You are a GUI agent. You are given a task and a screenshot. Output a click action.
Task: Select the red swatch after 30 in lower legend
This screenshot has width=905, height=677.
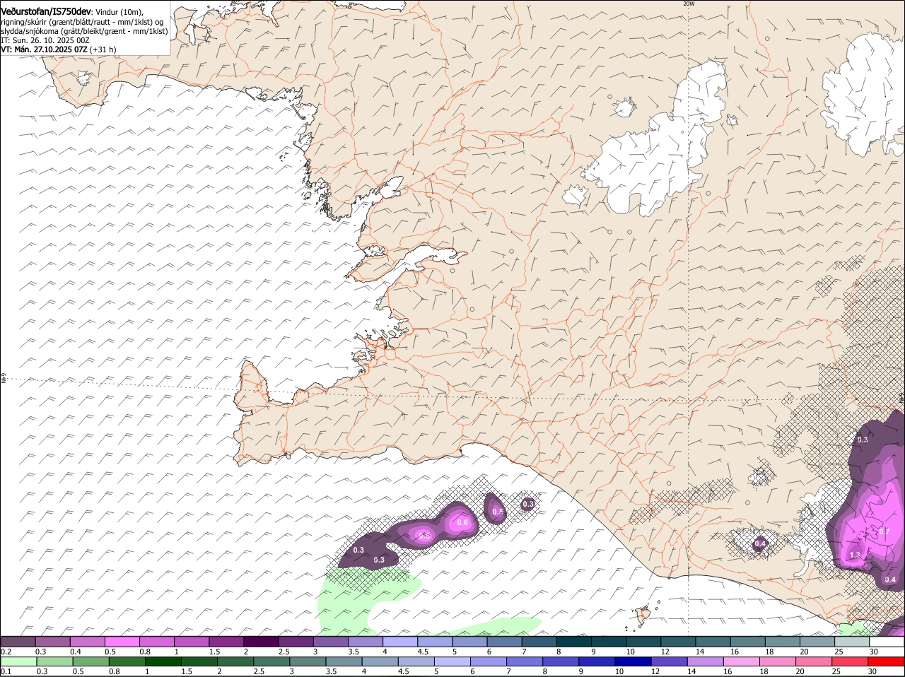click(887, 662)
